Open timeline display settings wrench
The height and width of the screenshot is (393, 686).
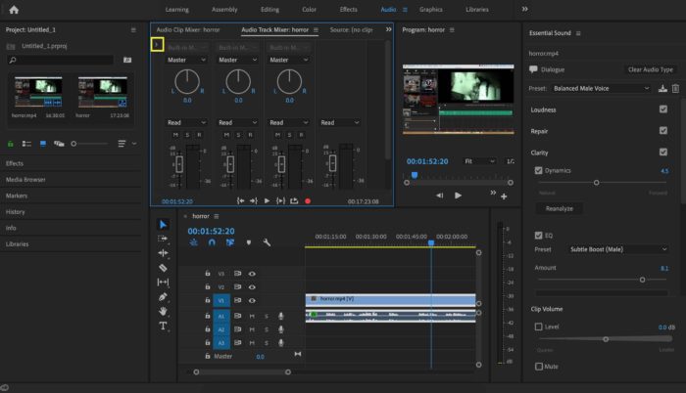pos(267,242)
